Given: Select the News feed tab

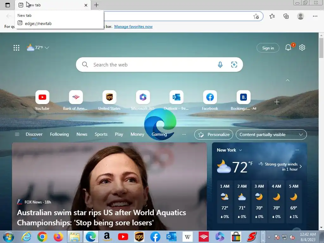Looking at the screenshot, I should [82, 134].
